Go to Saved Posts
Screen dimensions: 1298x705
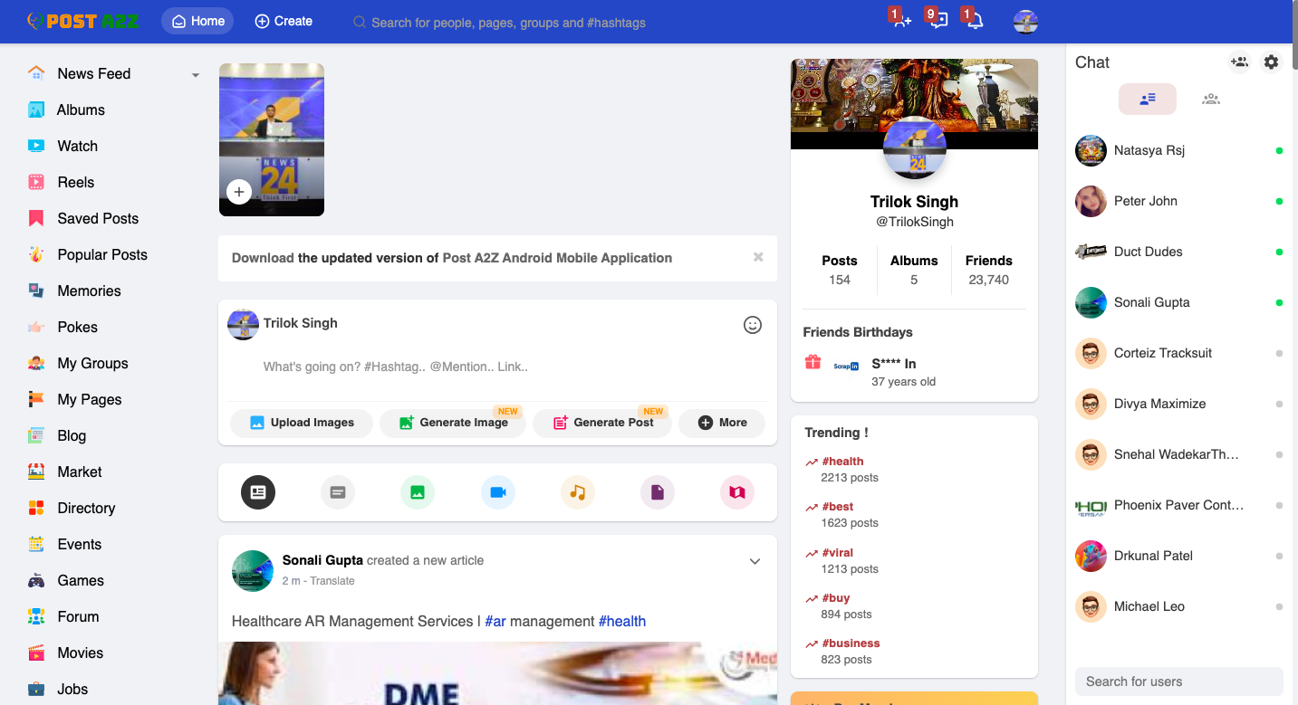point(98,218)
